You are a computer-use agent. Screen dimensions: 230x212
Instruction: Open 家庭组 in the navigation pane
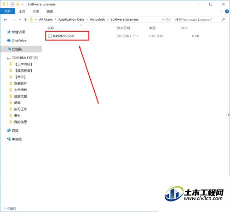pos(17,139)
